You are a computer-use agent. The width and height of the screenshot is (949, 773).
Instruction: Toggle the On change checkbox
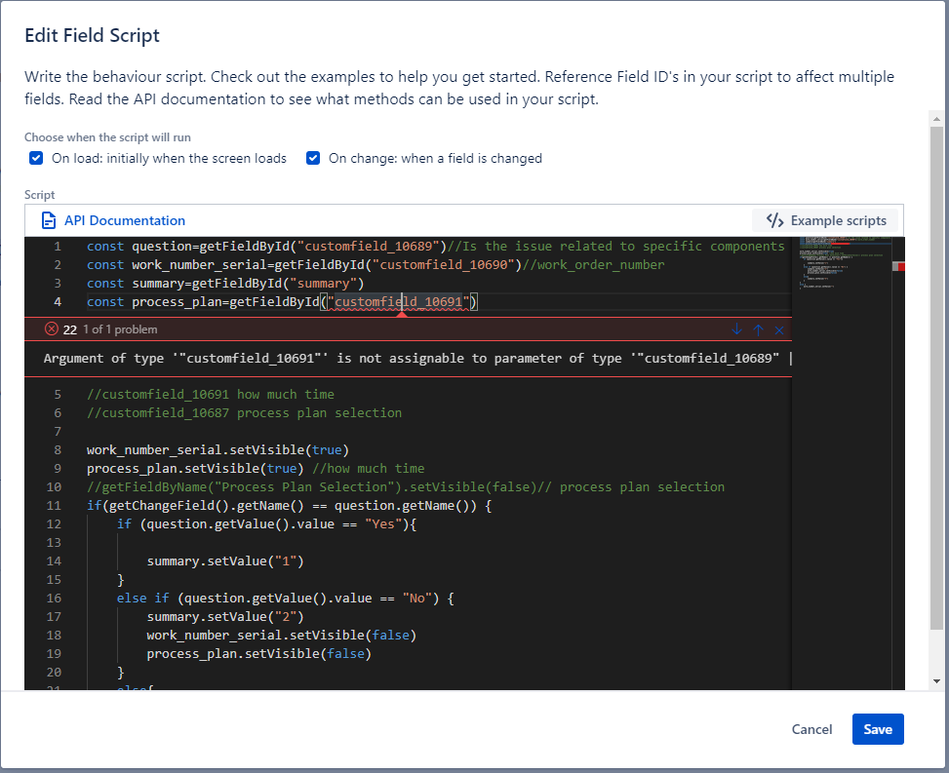(x=313, y=159)
